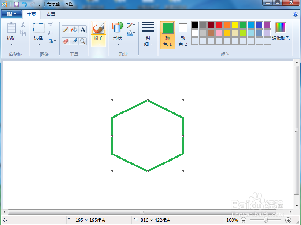Viewport: 301px width, 225px height.
Task: Pick the black color swatch
Action: coord(195,25)
